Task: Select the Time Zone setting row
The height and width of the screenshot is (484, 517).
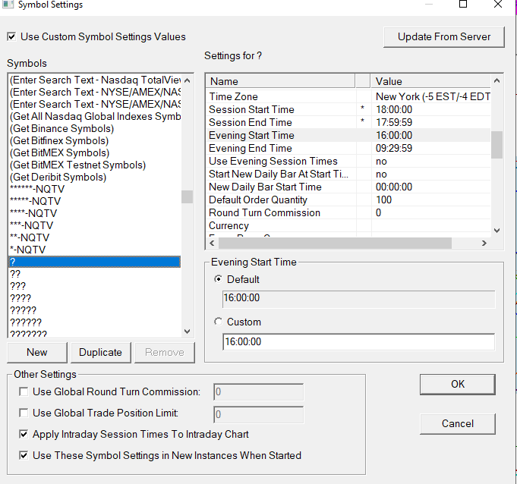Action: pyautogui.click(x=348, y=96)
